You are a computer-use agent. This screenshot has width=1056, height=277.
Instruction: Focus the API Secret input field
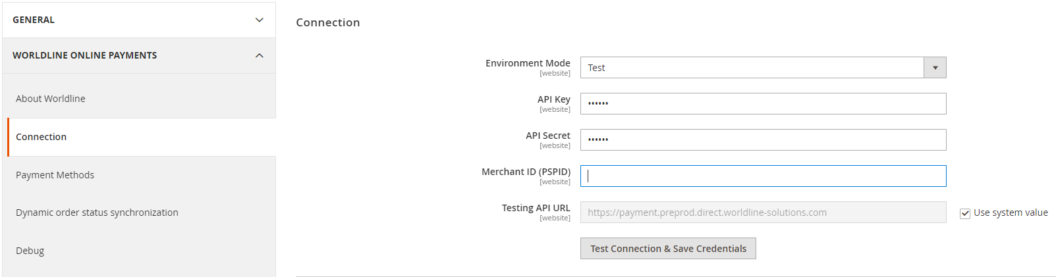763,140
